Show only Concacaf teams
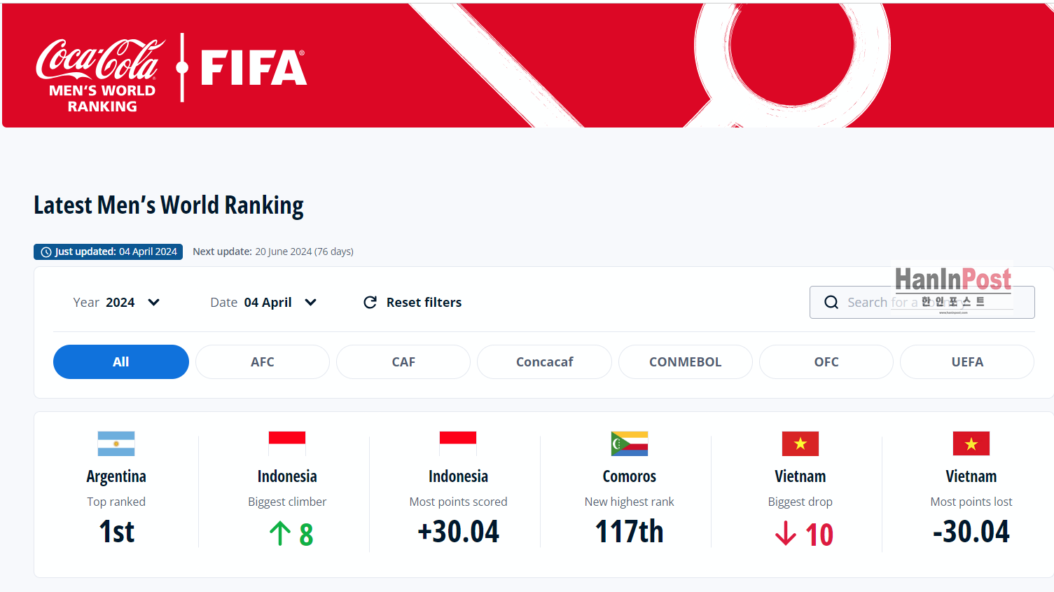The height and width of the screenshot is (592, 1054). coord(544,362)
